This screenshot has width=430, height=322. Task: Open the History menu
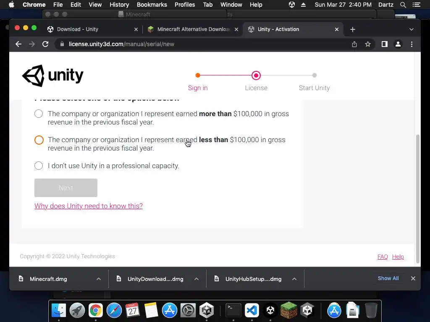(x=119, y=5)
